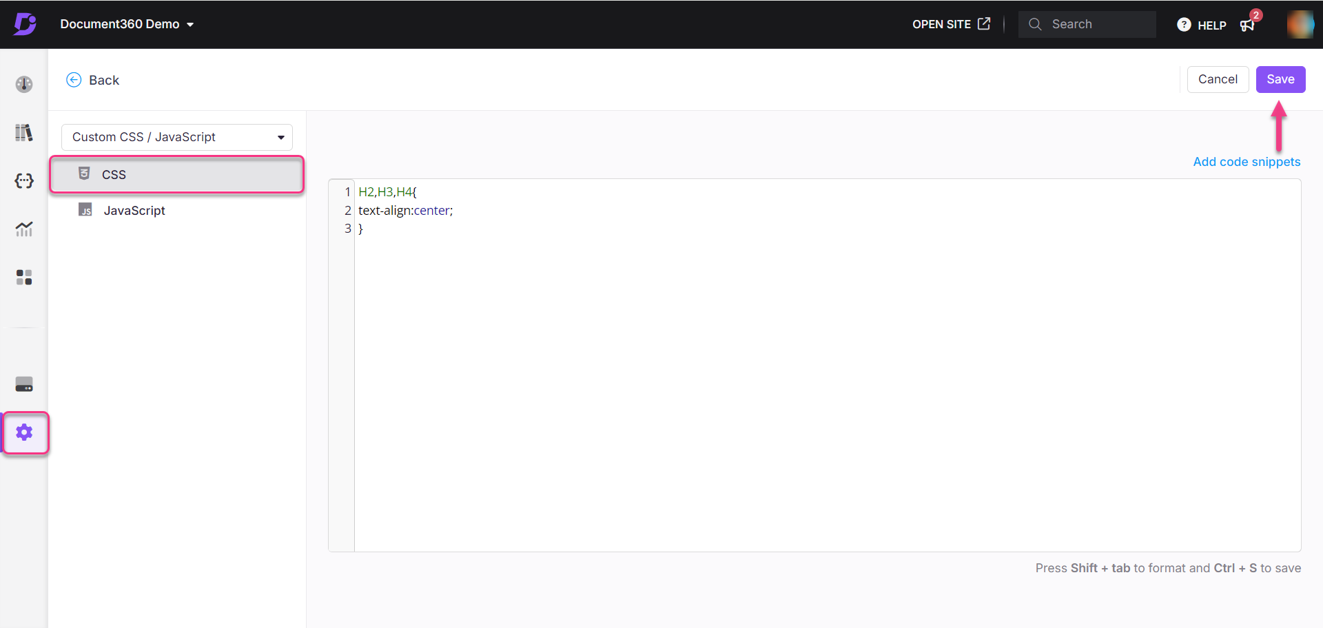Viewport: 1323px width, 628px height.
Task: Open the Widgets grid icon
Action: tap(24, 277)
